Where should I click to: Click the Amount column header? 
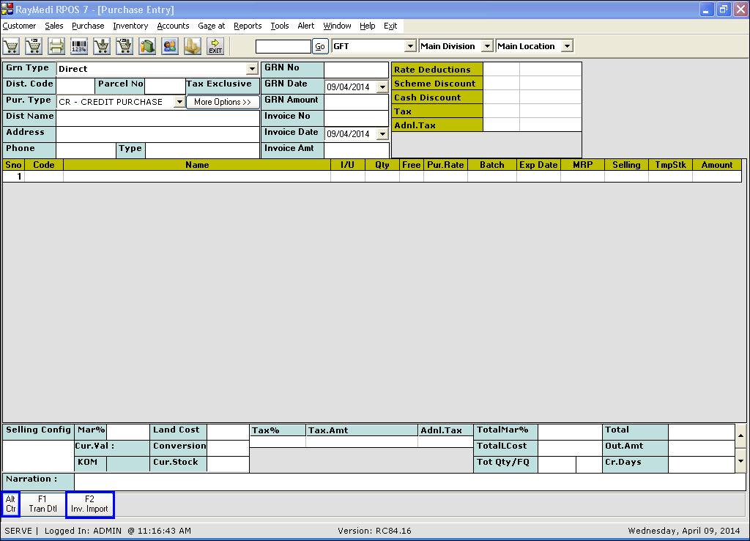pyautogui.click(x=716, y=165)
